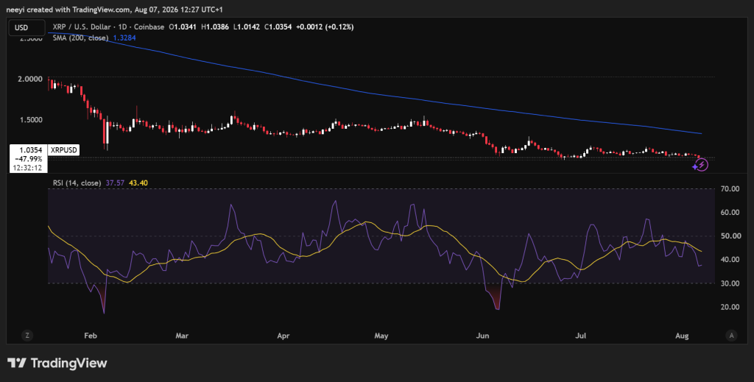This screenshot has height=382, width=754.
Task: Click the -47.99% change label
Action: [x=29, y=159]
